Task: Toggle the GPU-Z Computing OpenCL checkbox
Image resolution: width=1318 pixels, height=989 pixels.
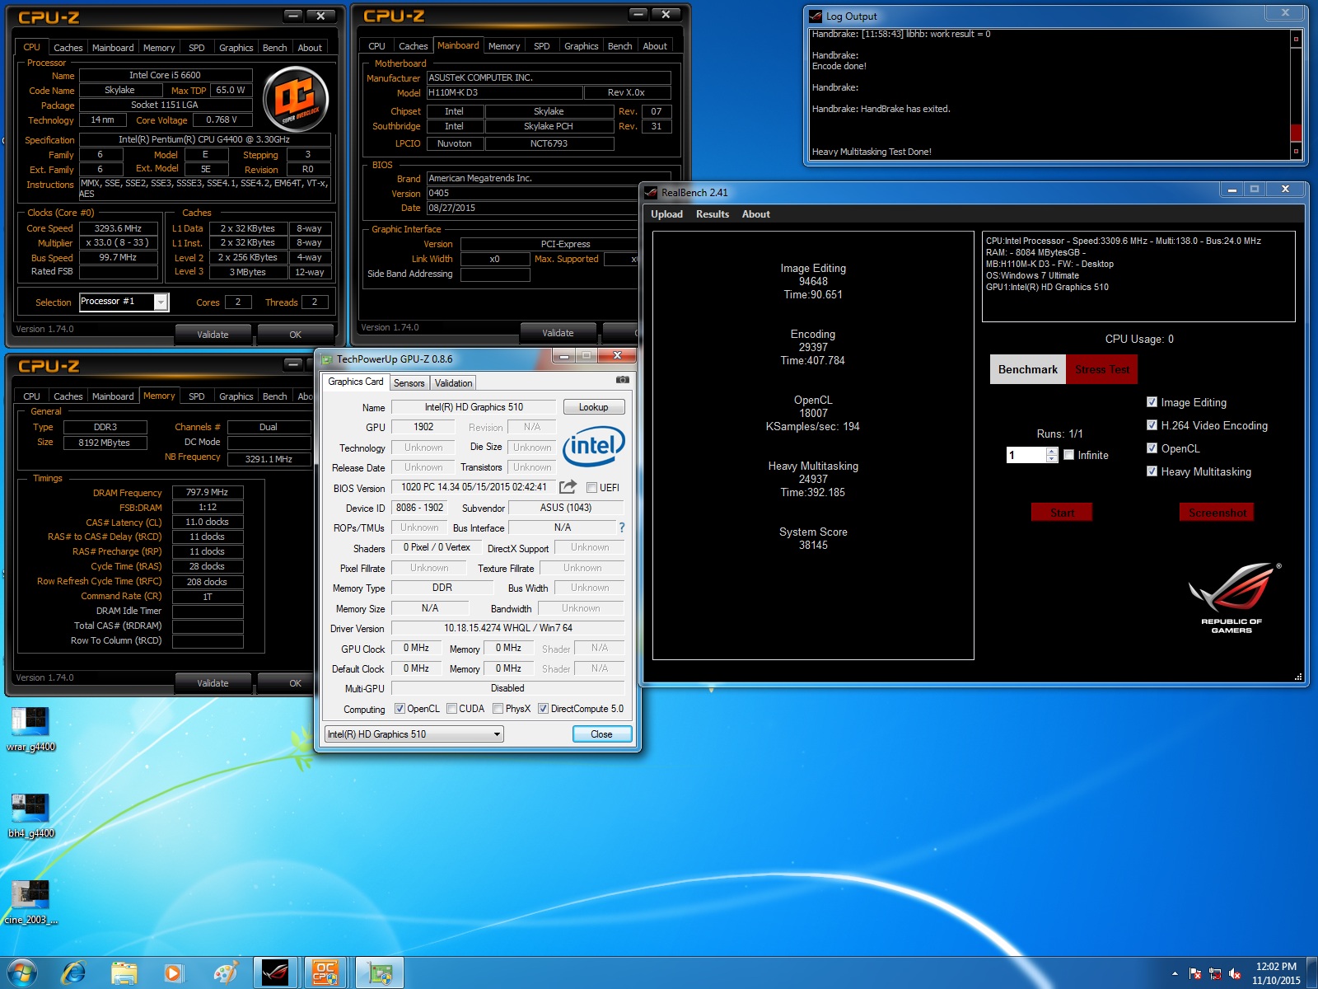Action: (400, 708)
